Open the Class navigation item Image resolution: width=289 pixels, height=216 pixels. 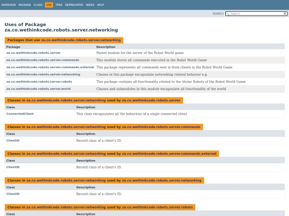click(x=38, y=5)
